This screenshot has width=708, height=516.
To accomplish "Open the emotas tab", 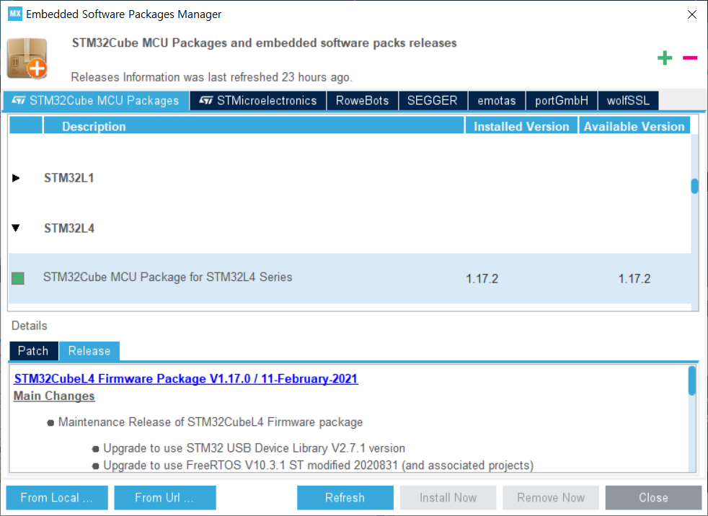I will (x=496, y=101).
